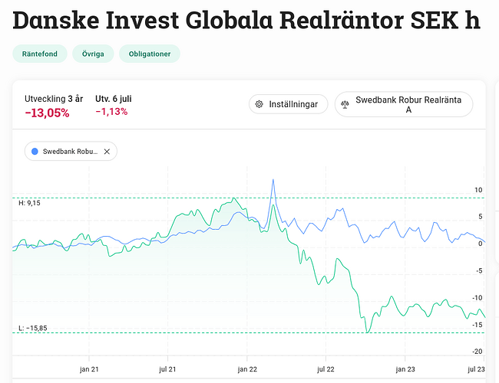This screenshot has height=383, width=499.
Task: Click the -13,05% development value
Action: click(x=47, y=113)
